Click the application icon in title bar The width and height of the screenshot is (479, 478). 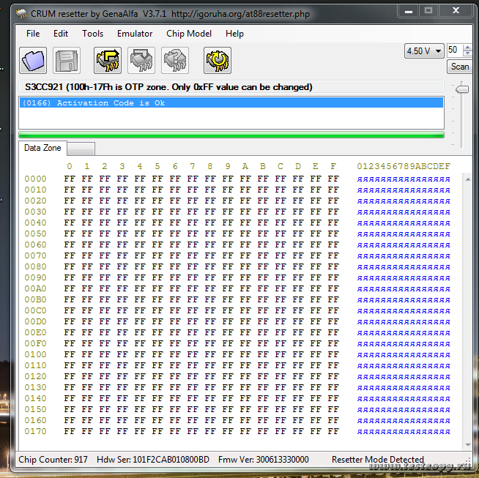pos(21,12)
